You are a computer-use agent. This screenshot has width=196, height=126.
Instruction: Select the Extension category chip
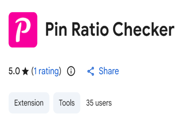click(x=29, y=103)
